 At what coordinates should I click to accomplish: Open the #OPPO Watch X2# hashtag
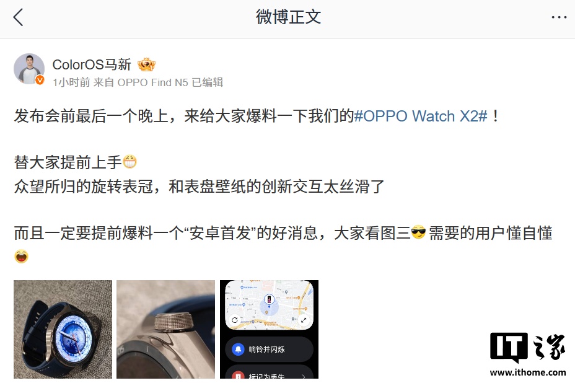coord(421,117)
